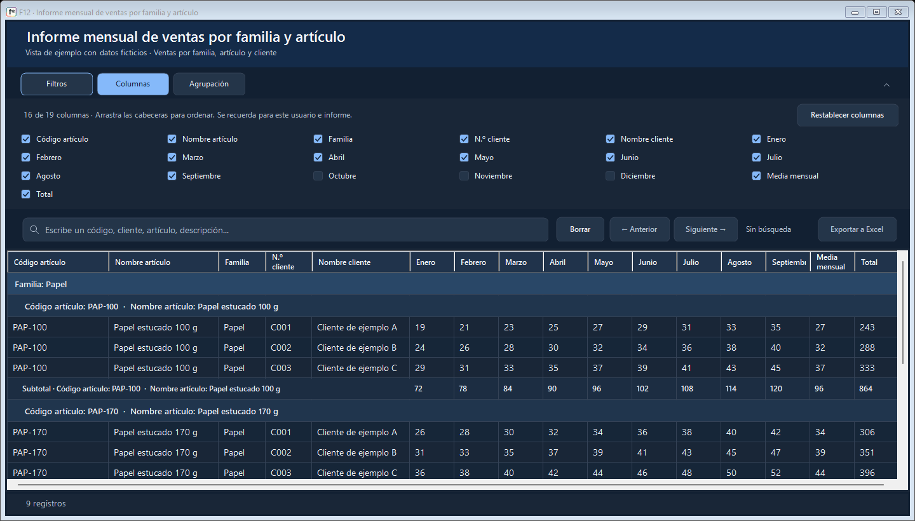Click the Enero column header
Viewport: 915px width, 521px height.
(432, 262)
